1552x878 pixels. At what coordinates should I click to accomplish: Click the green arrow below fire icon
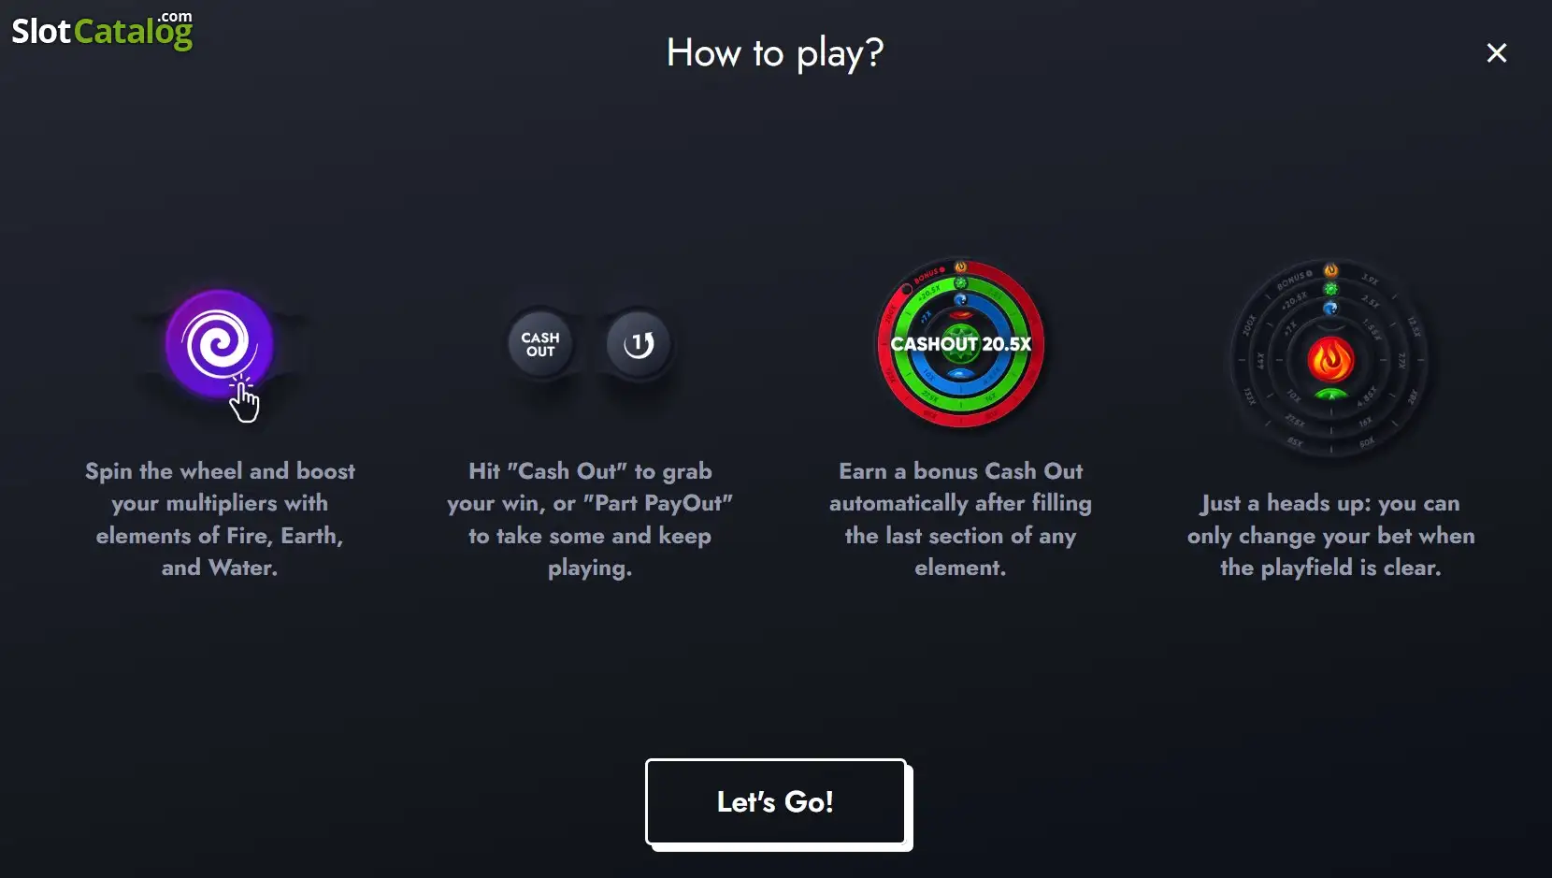pos(1330,395)
